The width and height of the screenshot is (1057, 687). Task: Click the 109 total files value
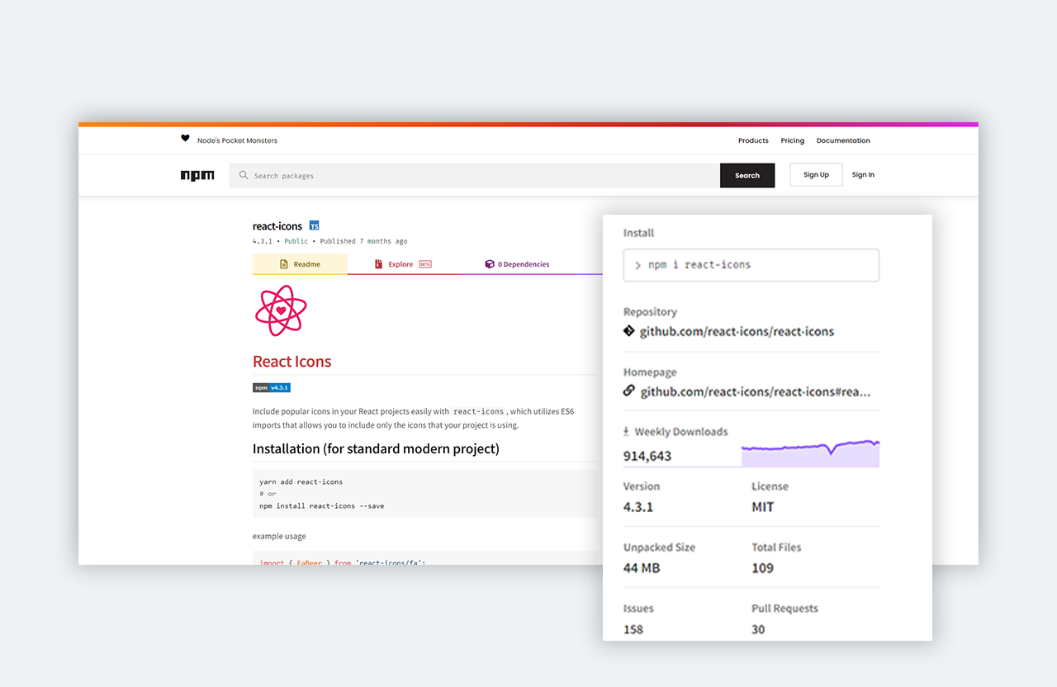click(x=763, y=568)
